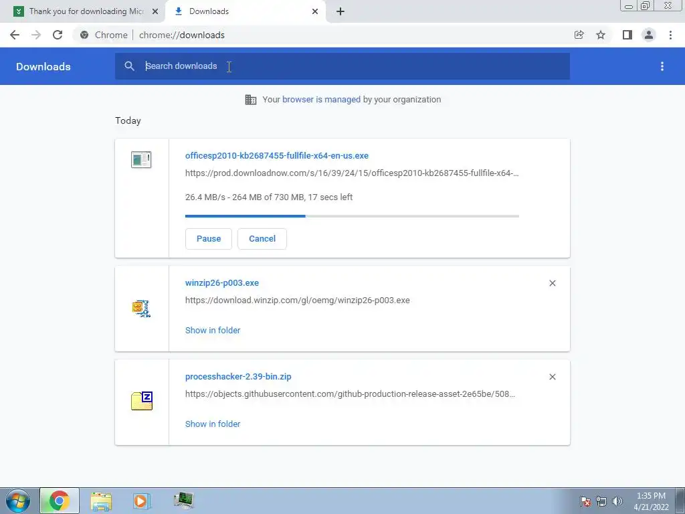
Task: Open the Chrome three-dot menu
Action: point(670,35)
